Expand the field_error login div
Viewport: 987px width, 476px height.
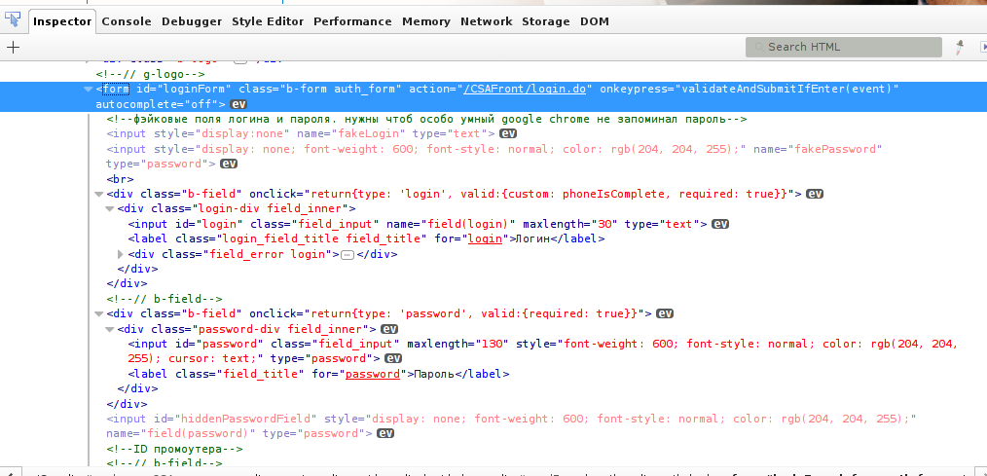(121, 254)
